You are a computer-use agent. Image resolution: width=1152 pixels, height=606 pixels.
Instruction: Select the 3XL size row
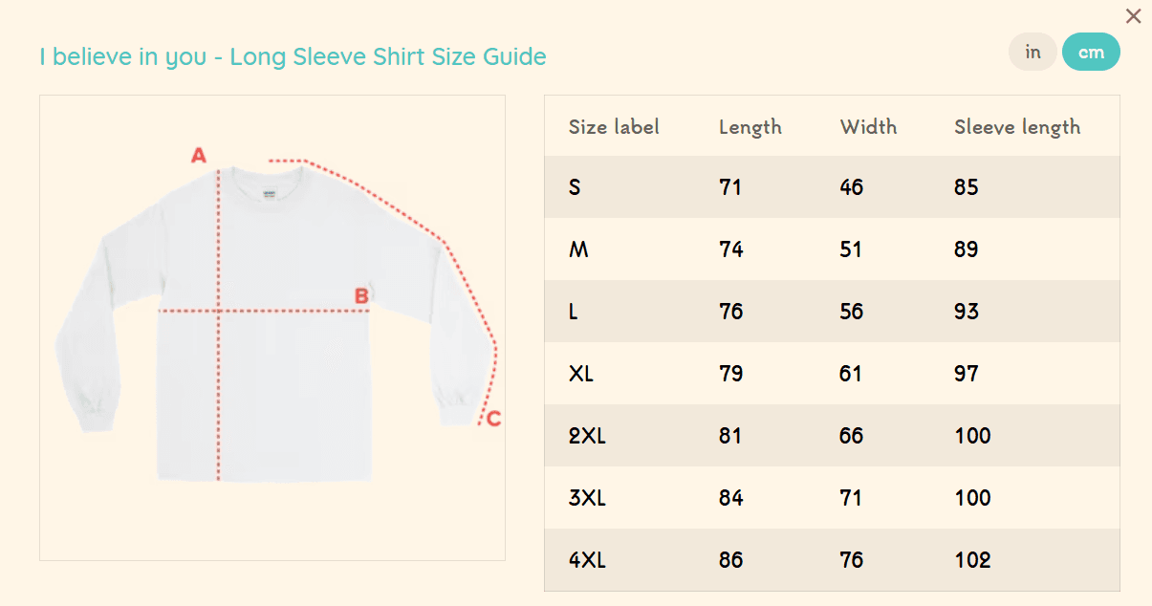click(x=587, y=498)
